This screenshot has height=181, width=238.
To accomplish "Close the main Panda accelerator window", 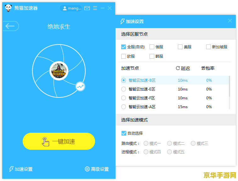I will [110, 8].
